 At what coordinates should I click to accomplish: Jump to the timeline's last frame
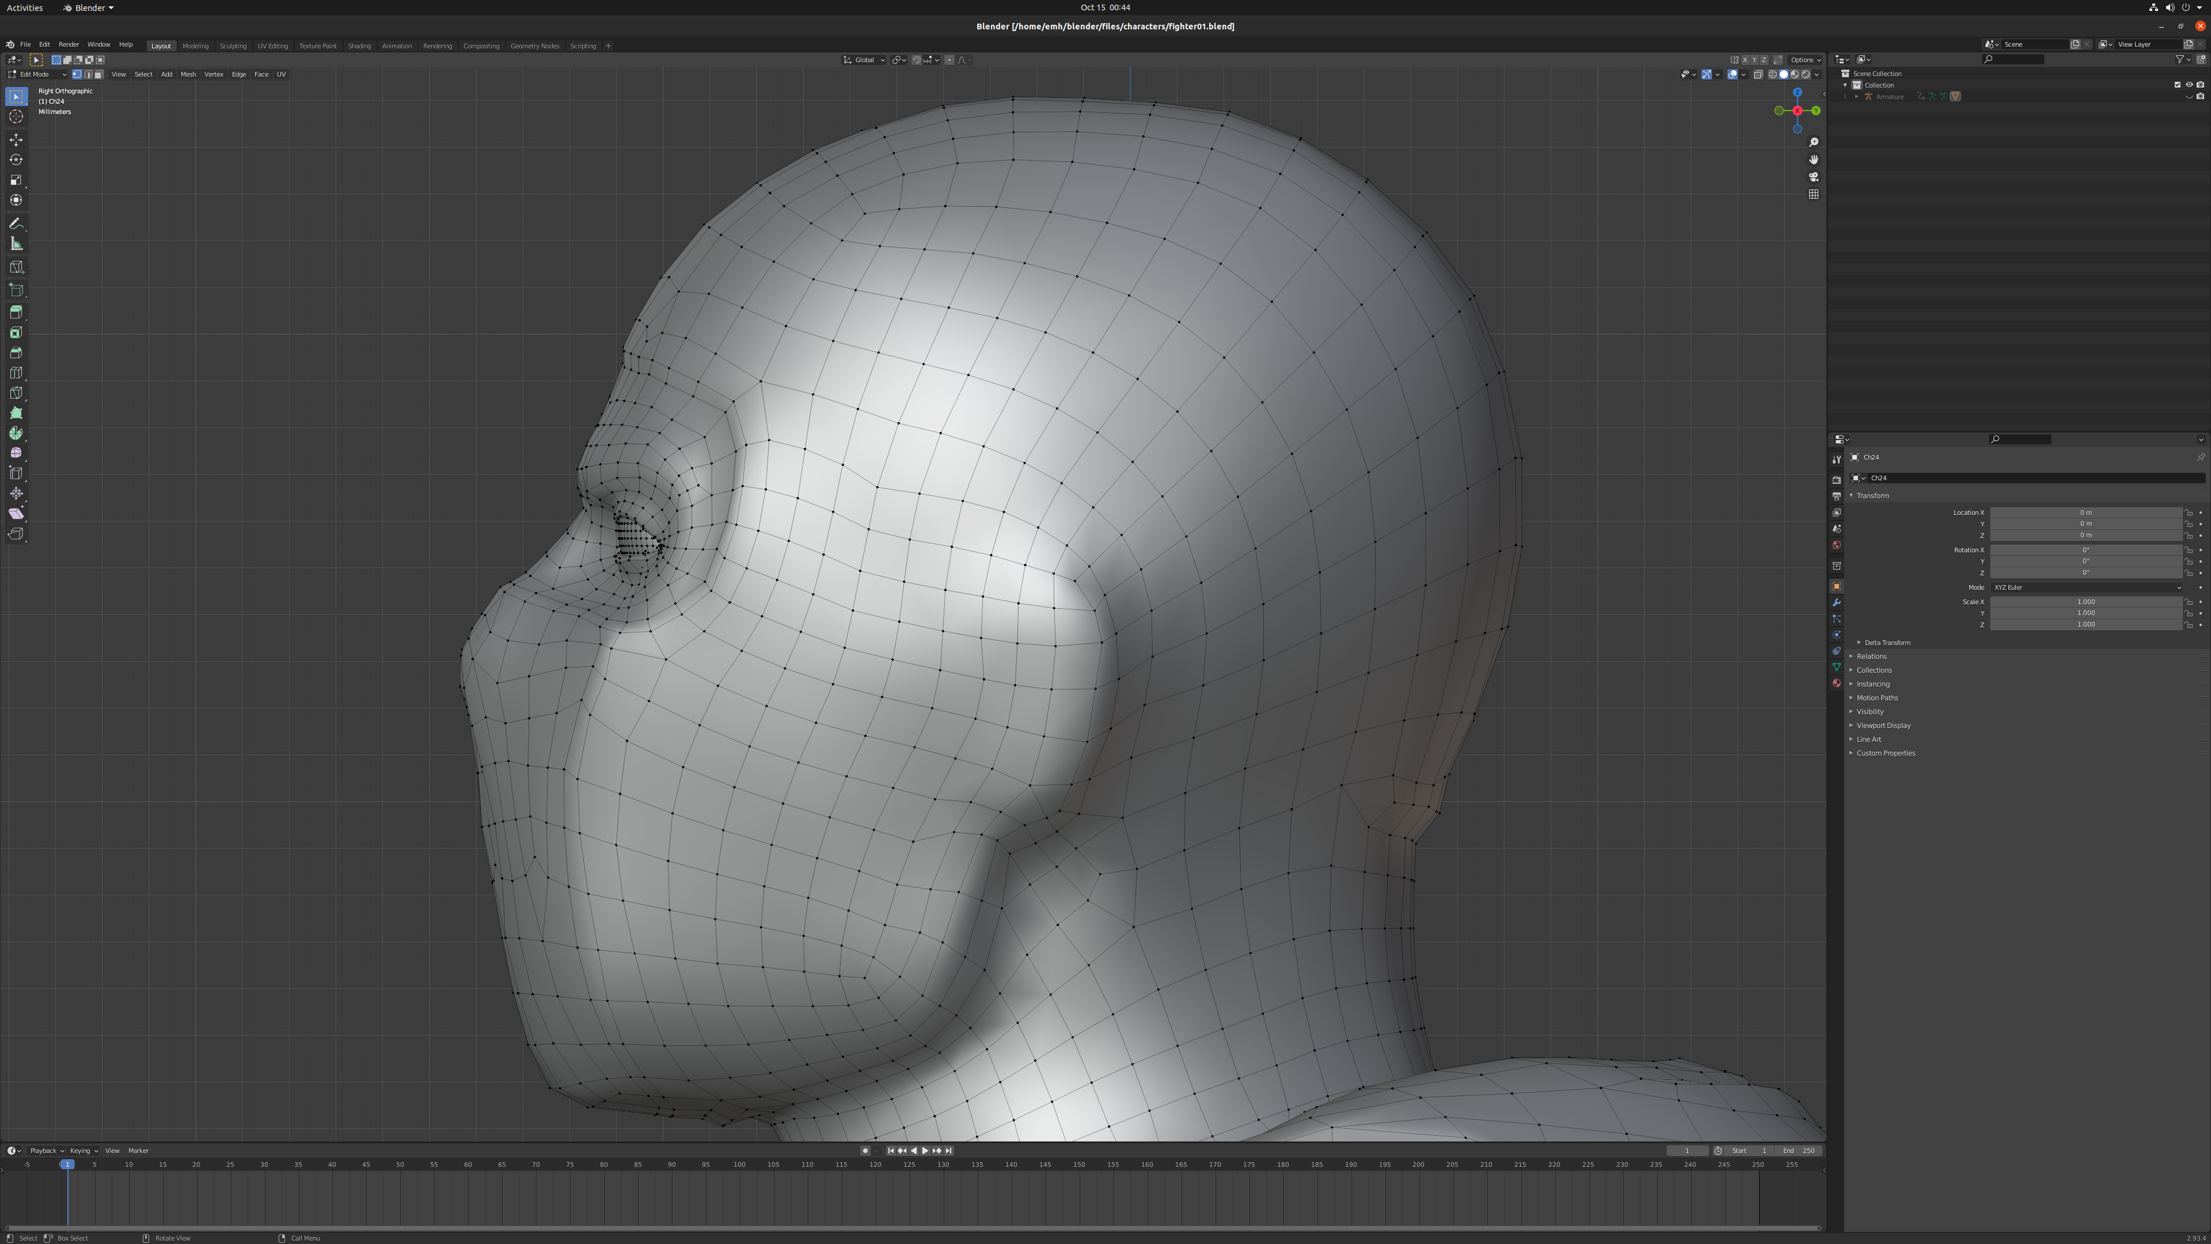click(x=948, y=1151)
